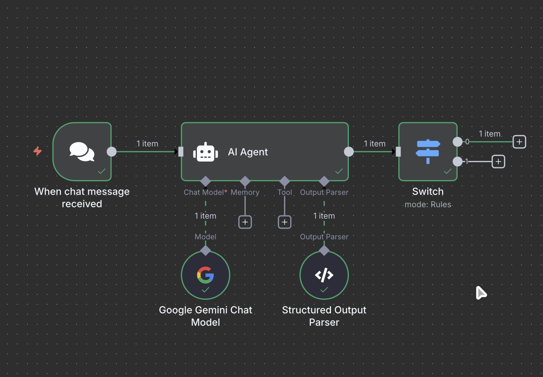Click the Tool diamond connector on AI Agent
Screen dimensions: 543x377
(285, 181)
